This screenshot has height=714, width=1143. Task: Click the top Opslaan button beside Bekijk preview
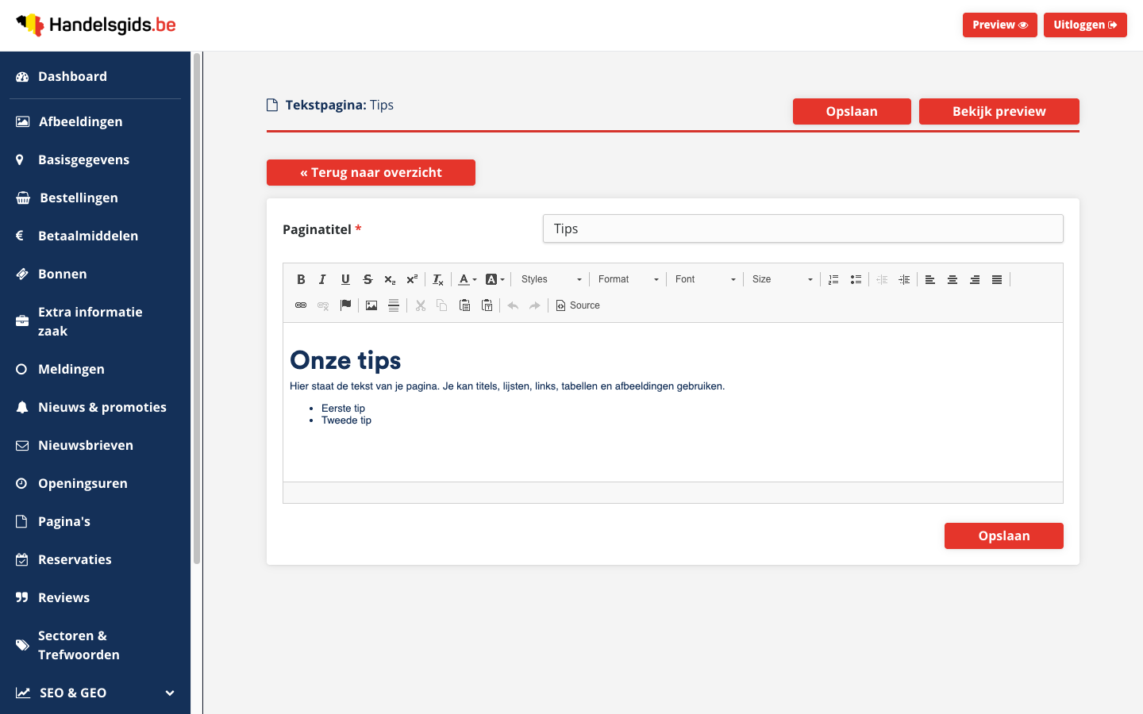pyautogui.click(x=852, y=111)
